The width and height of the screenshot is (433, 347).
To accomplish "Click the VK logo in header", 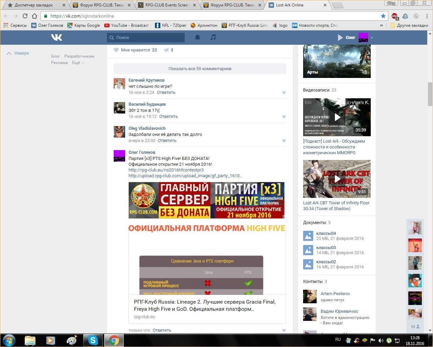I will pos(56,37).
